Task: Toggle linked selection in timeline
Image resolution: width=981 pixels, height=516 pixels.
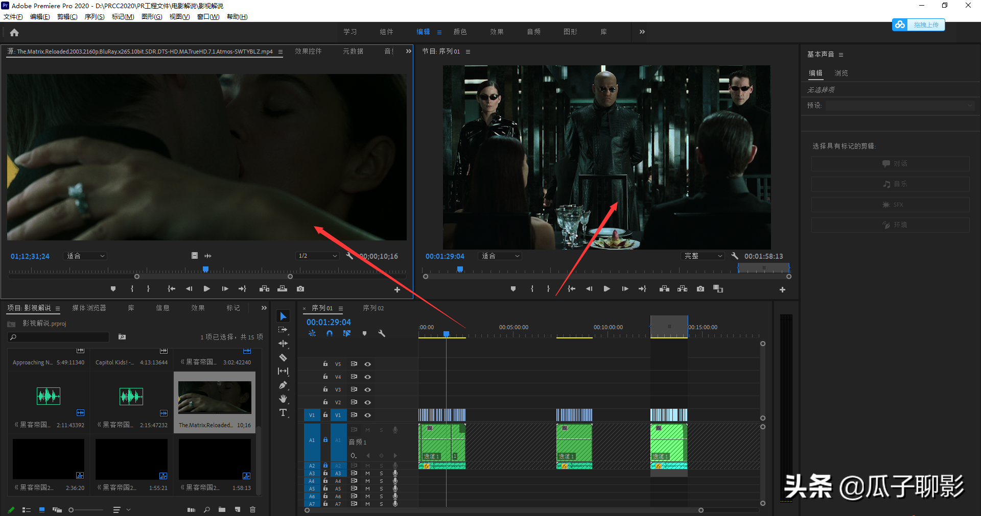Action: coord(347,333)
